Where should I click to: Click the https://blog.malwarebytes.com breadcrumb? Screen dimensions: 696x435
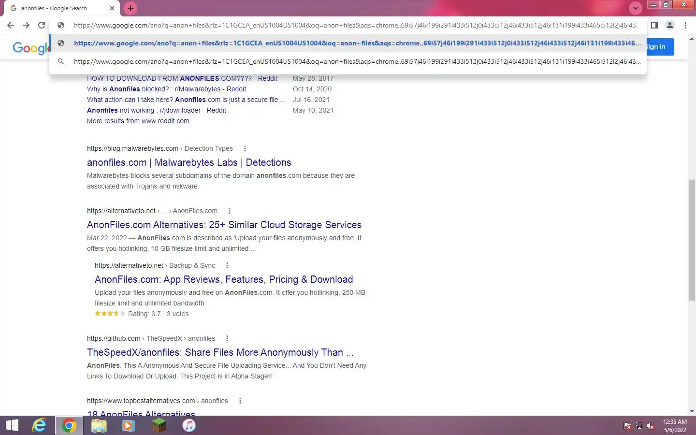click(x=132, y=148)
